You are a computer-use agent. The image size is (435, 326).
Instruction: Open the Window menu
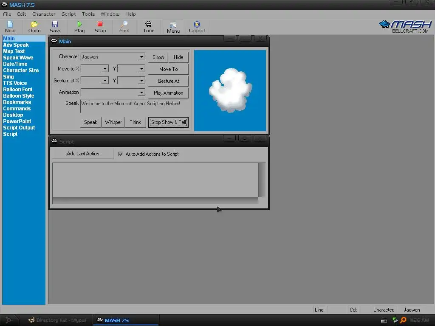(110, 14)
